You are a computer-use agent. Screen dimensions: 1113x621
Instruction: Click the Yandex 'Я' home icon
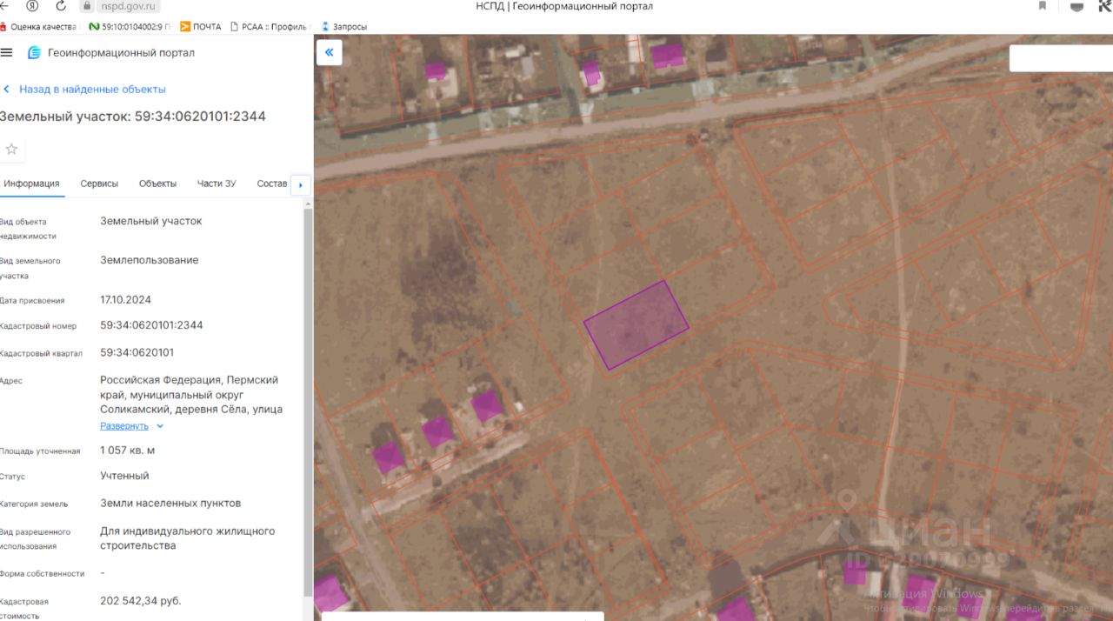(32, 6)
